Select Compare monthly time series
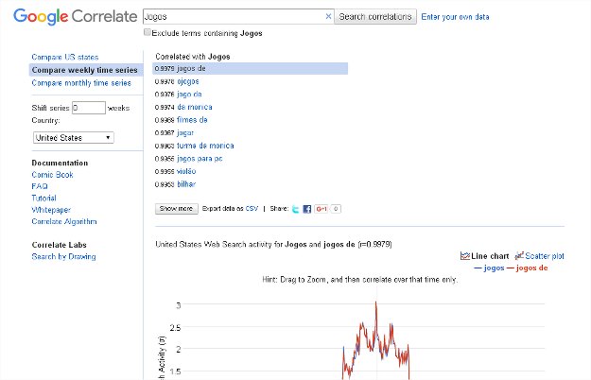Image resolution: width=591 pixels, height=380 pixels. tap(81, 83)
